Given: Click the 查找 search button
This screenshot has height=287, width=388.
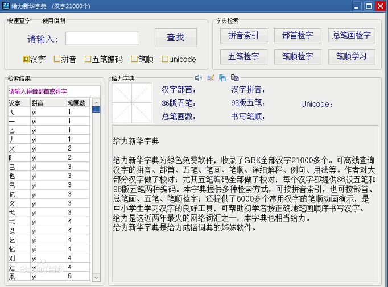Looking at the screenshot, I should tap(176, 38).
